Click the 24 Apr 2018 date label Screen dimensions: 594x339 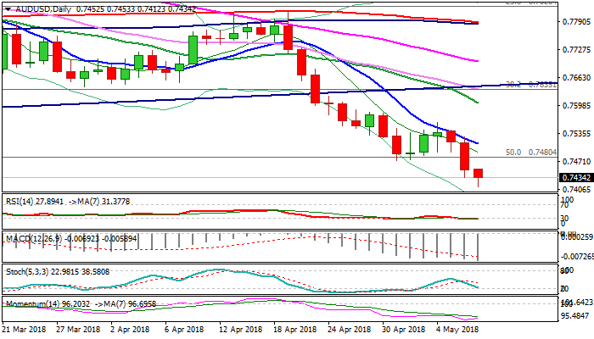(350, 330)
